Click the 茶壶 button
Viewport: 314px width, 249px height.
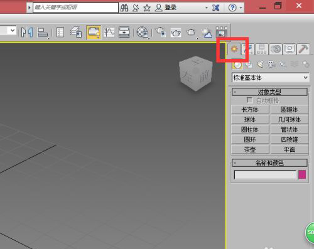[250, 149]
